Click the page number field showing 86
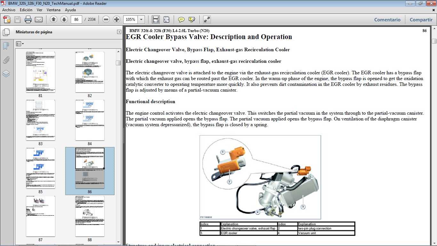 coord(76,20)
